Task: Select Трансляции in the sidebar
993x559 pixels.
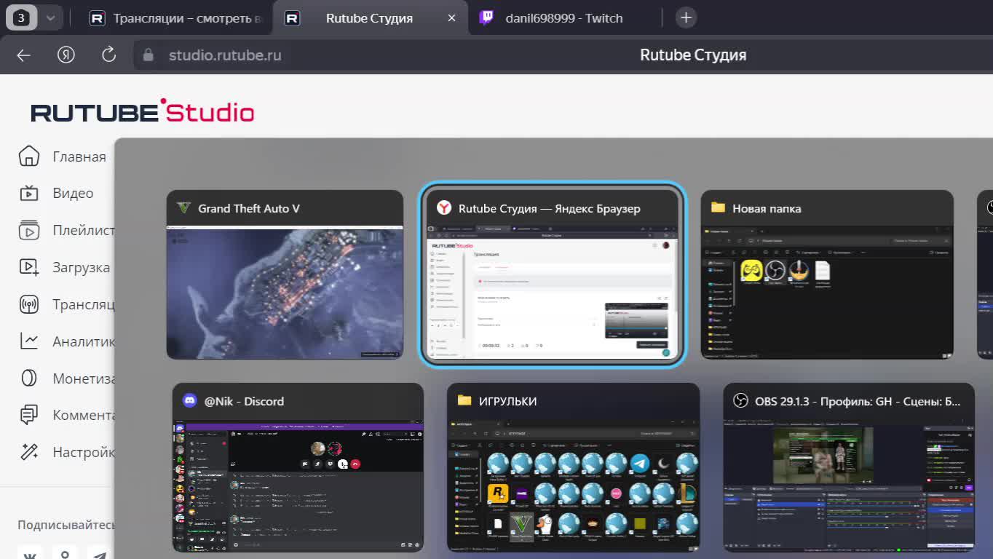Action: click(x=66, y=304)
